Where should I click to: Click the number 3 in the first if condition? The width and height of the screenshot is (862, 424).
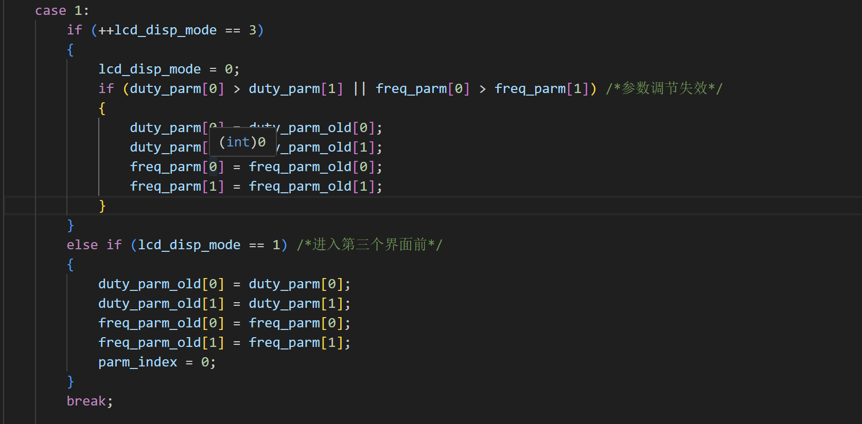252,30
